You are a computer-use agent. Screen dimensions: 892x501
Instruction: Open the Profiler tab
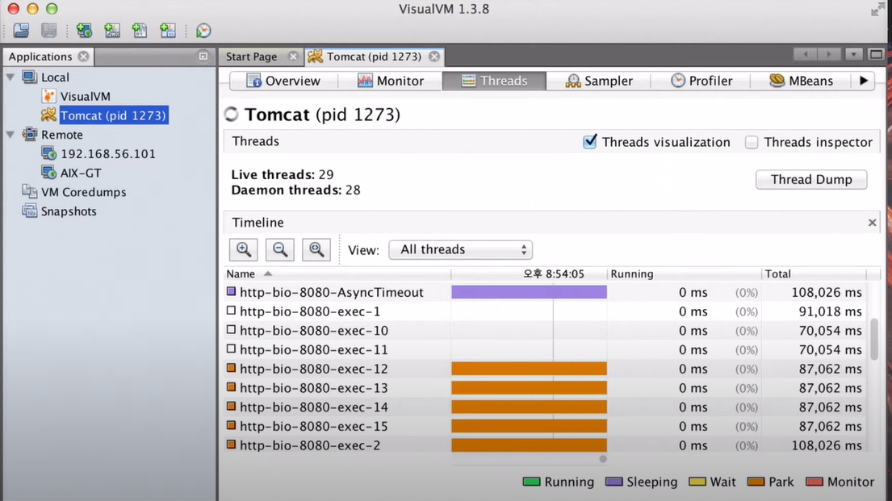point(701,81)
